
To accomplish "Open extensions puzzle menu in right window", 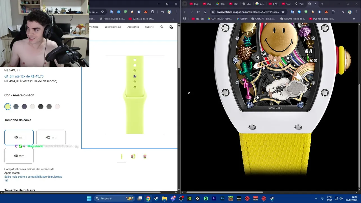I will (333, 12).
